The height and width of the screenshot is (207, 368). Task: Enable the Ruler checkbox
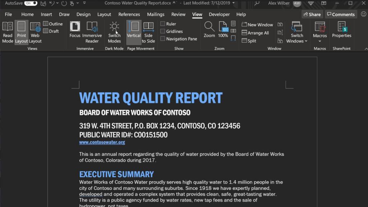(164, 23)
